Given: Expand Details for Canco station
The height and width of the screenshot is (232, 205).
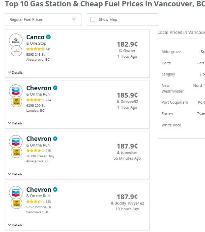Looking at the screenshot, I should [15, 72].
